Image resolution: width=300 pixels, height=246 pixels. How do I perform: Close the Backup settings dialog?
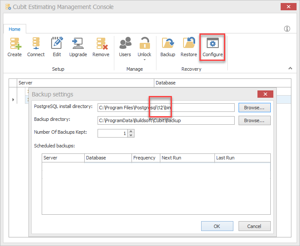(265, 94)
